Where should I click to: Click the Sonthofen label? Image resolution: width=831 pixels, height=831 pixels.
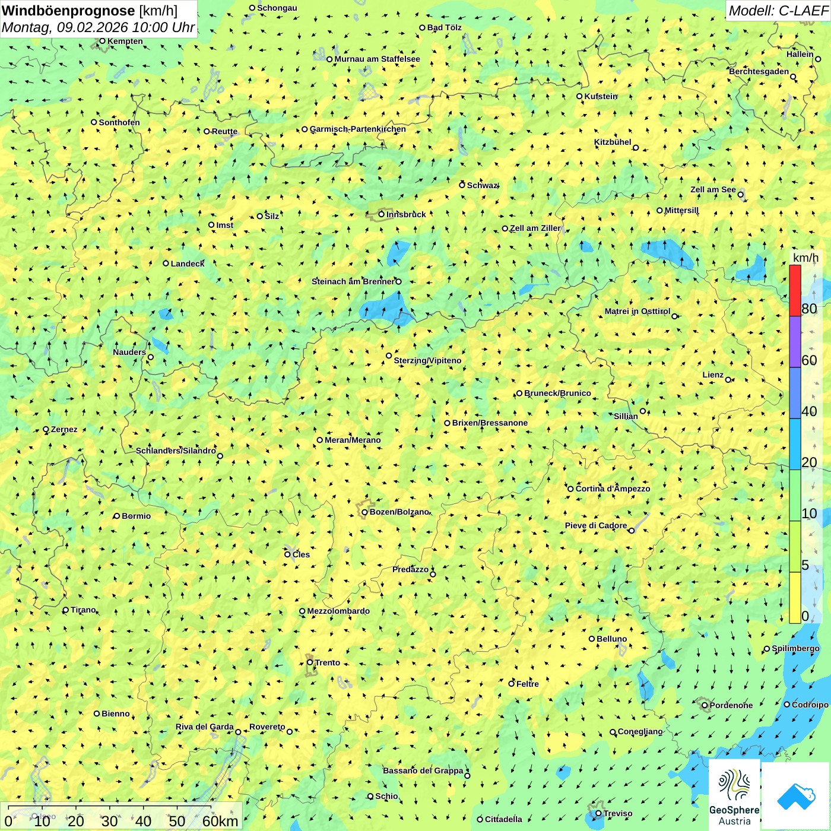pyautogui.click(x=119, y=122)
